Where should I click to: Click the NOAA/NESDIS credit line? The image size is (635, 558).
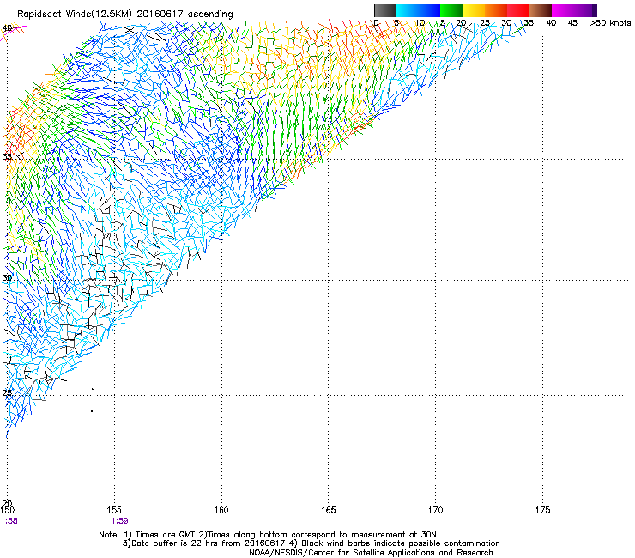click(371, 553)
